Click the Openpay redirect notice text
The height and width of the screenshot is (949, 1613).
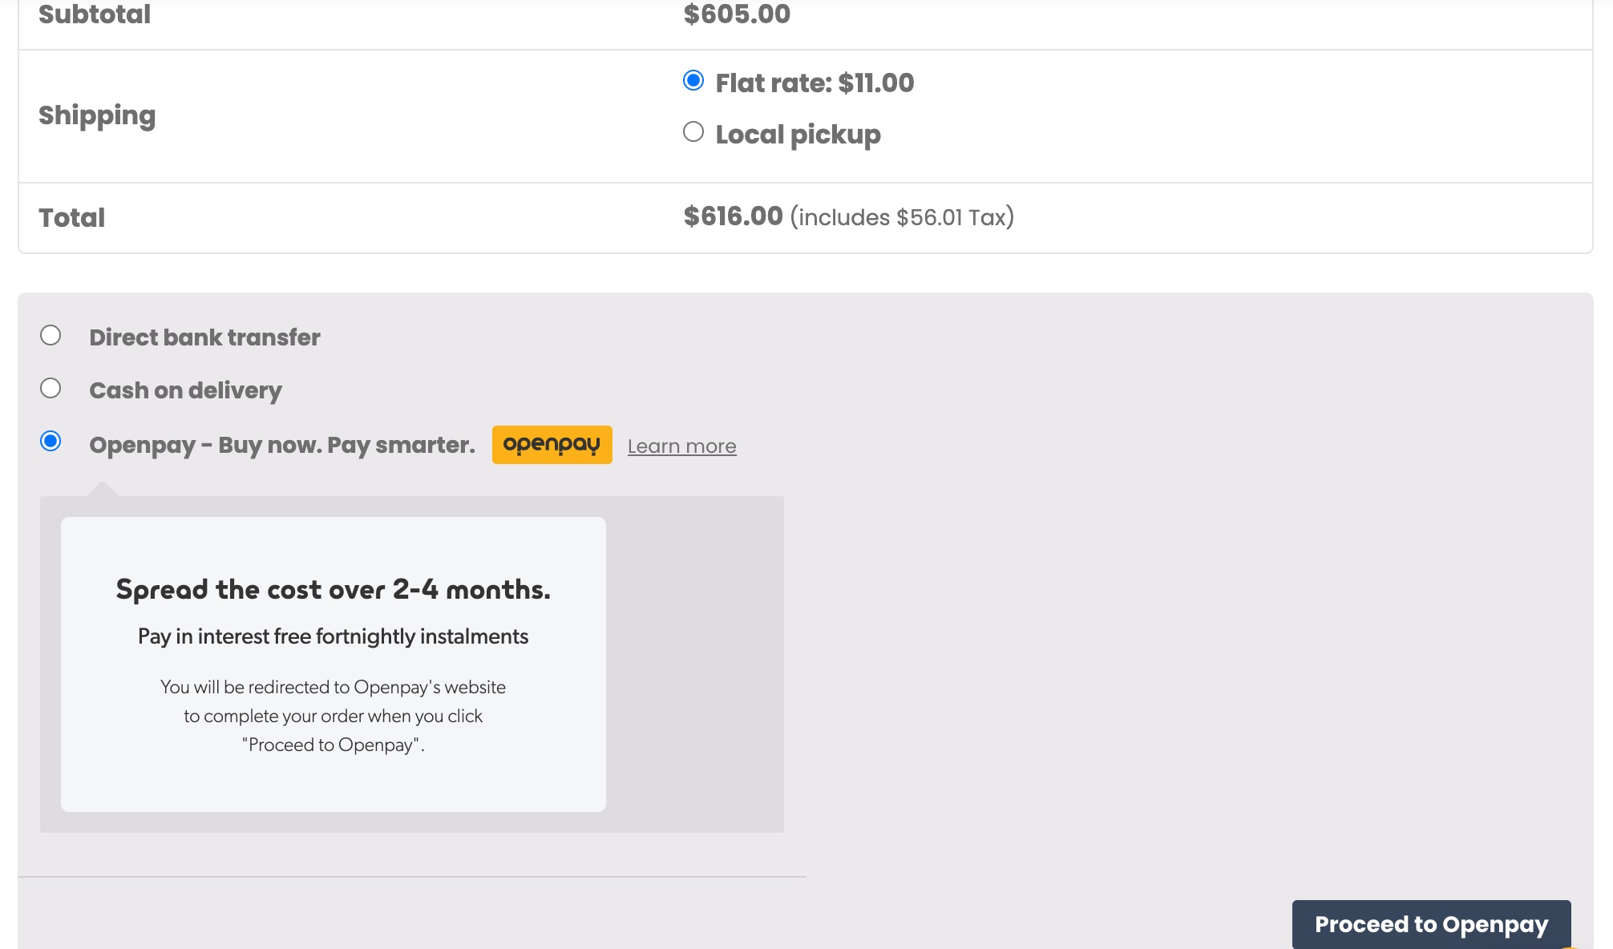[333, 716]
